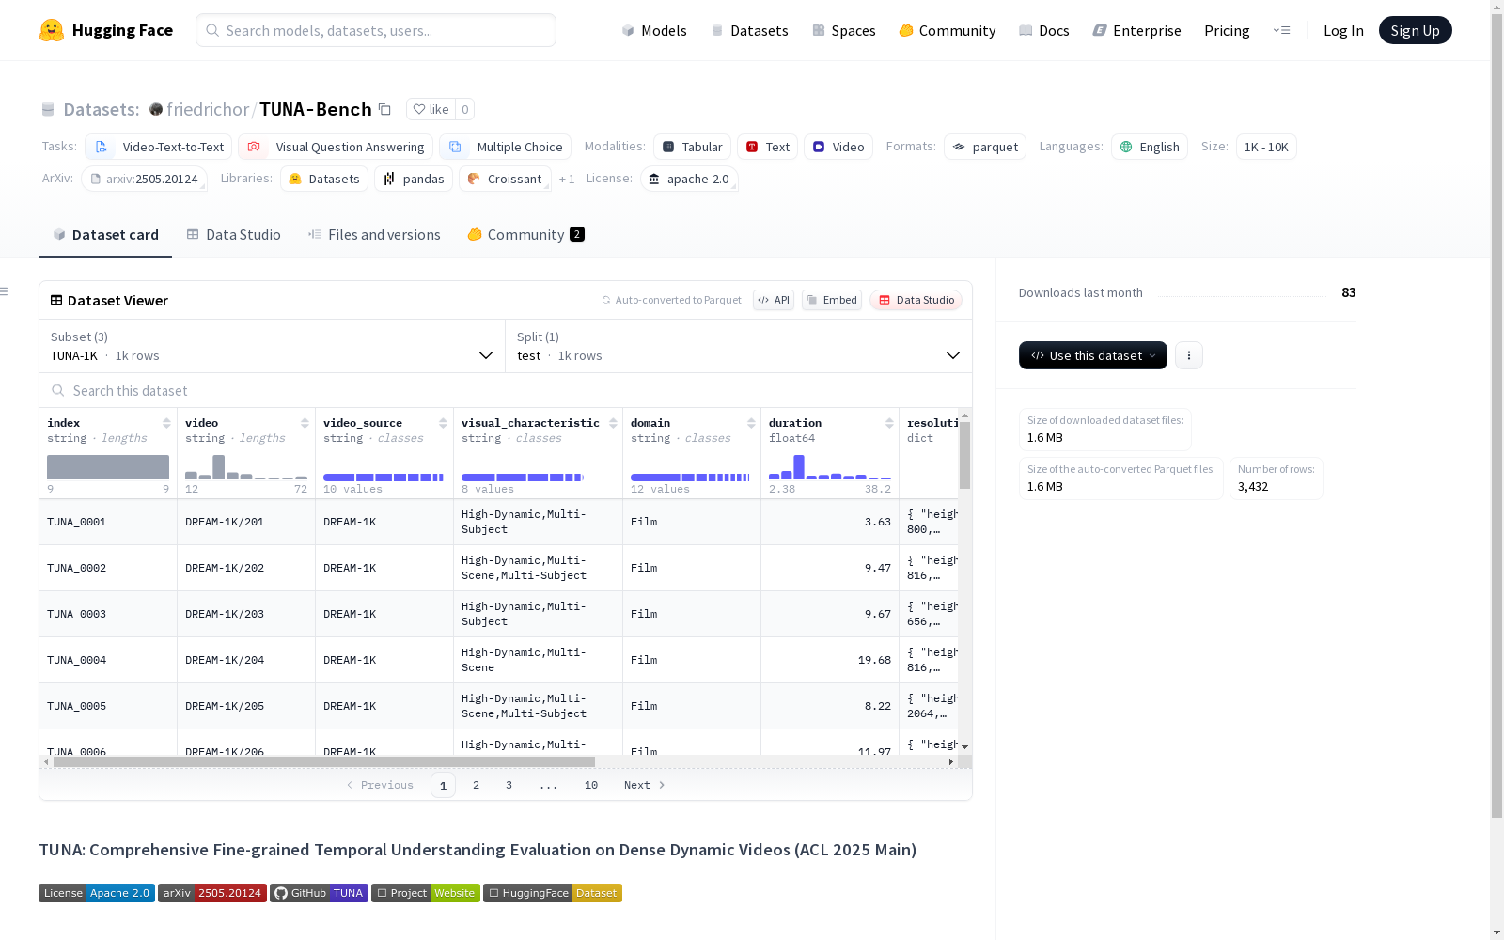The height and width of the screenshot is (940, 1504).
Task: Switch to the Dataset card tab
Action: (105, 235)
